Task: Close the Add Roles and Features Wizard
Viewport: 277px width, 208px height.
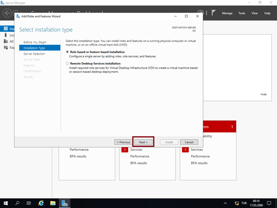Action: [x=197, y=16]
